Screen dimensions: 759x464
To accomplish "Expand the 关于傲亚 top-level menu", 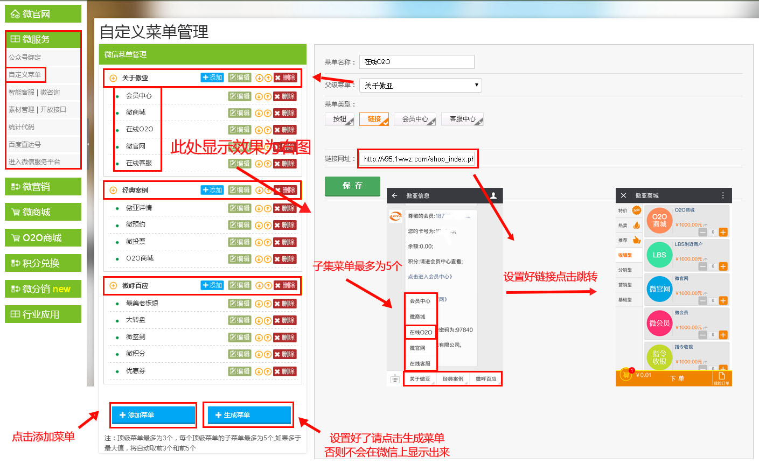I will [x=113, y=78].
